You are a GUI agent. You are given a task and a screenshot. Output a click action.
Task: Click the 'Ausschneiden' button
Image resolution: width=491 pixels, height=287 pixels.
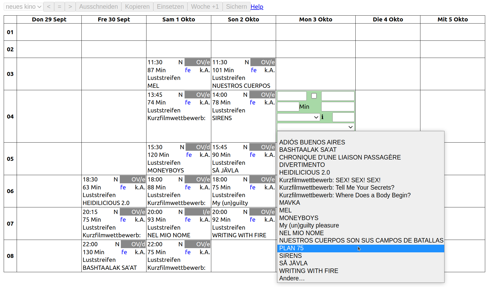(x=98, y=7)
